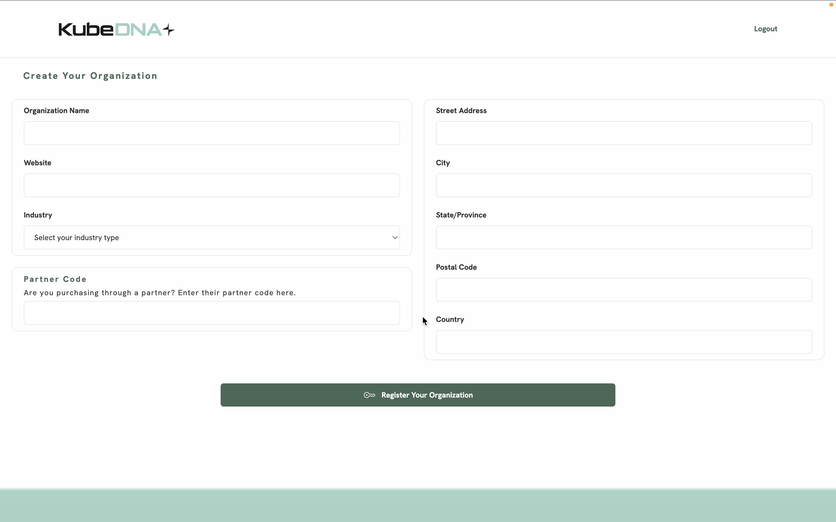Click the Country input field

coord(624,342)
